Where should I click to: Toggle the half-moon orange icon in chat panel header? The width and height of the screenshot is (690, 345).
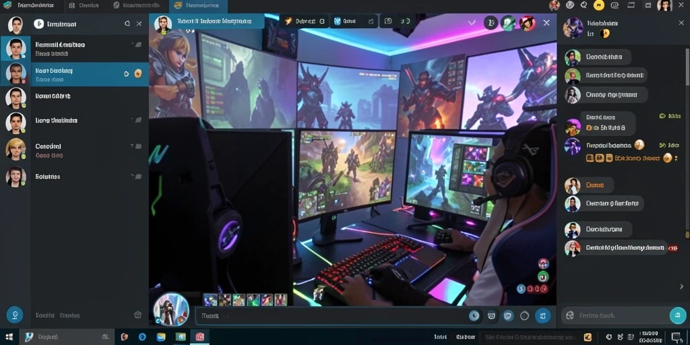[604, 34]
